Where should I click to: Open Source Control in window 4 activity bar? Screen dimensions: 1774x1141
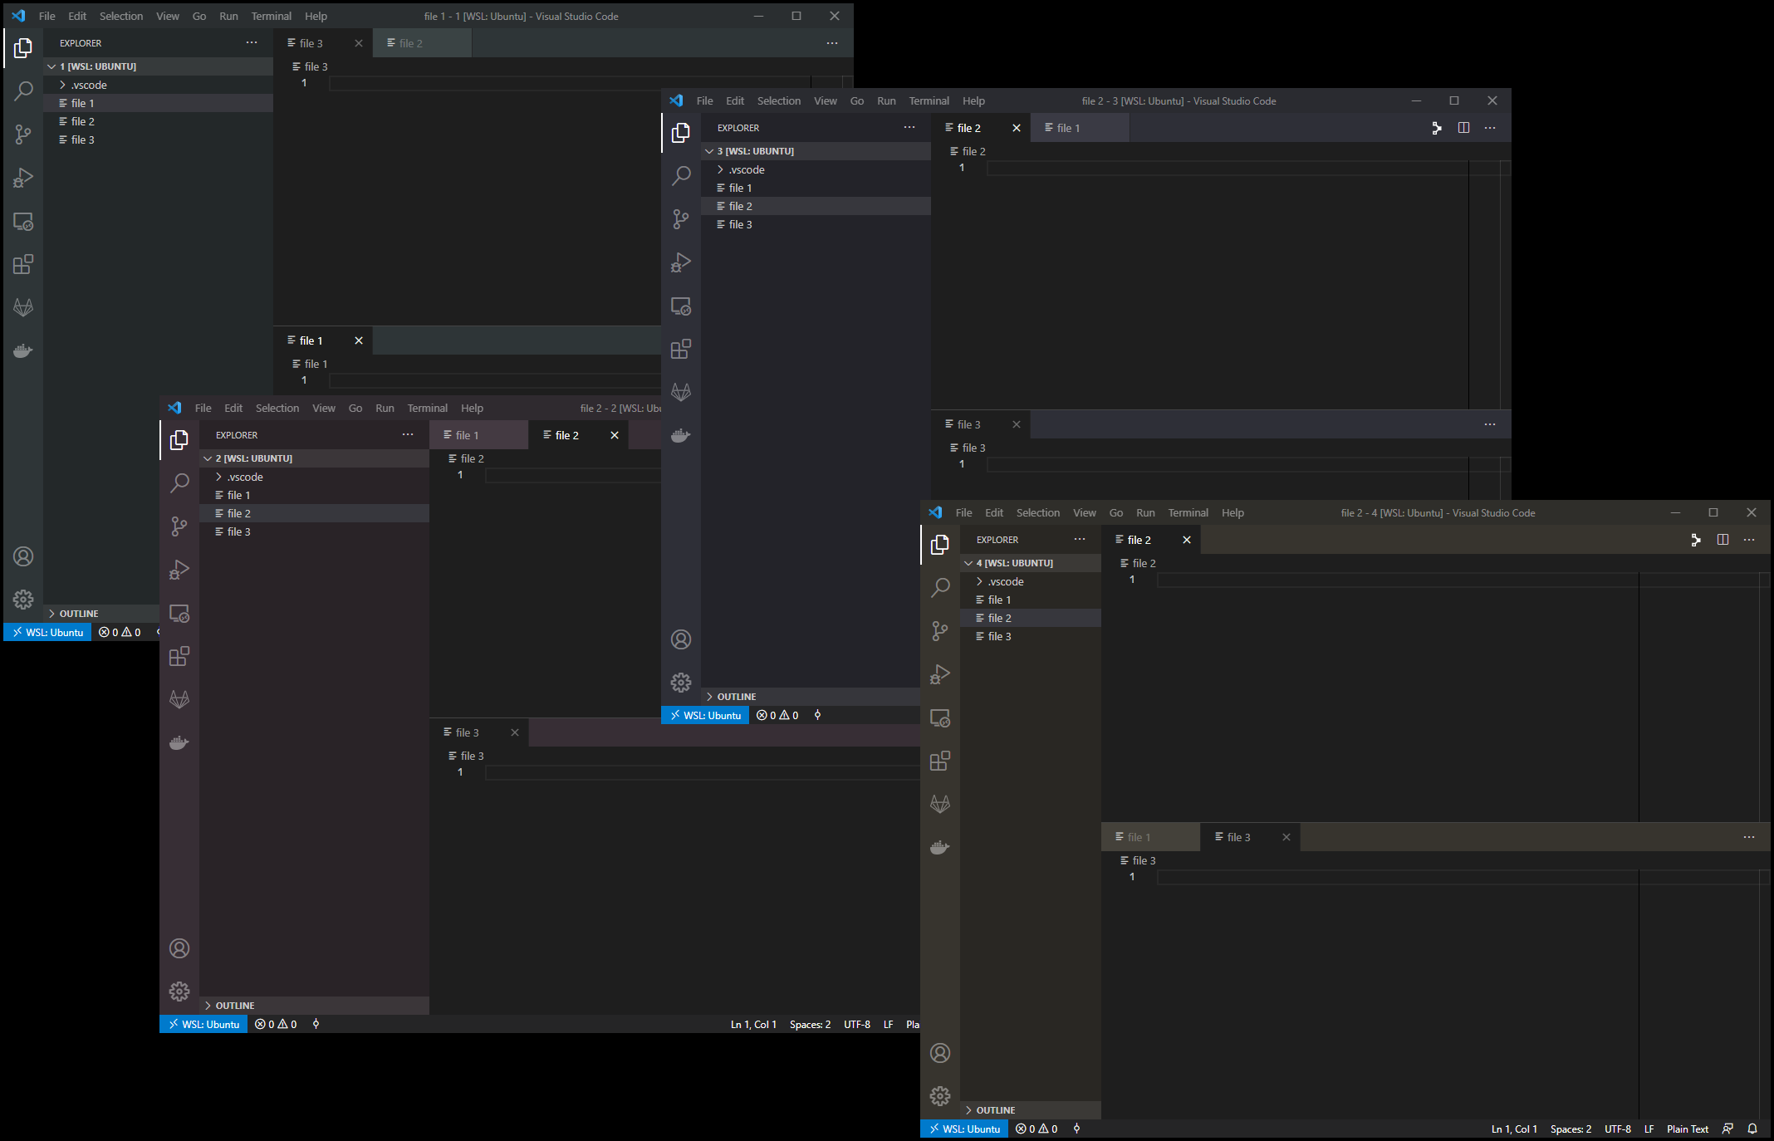coord(940,631)
